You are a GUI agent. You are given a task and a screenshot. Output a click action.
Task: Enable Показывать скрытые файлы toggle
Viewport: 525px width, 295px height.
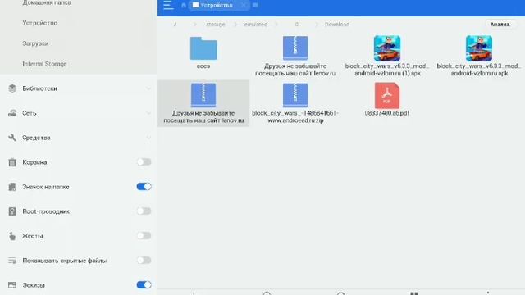pos(144,261)
